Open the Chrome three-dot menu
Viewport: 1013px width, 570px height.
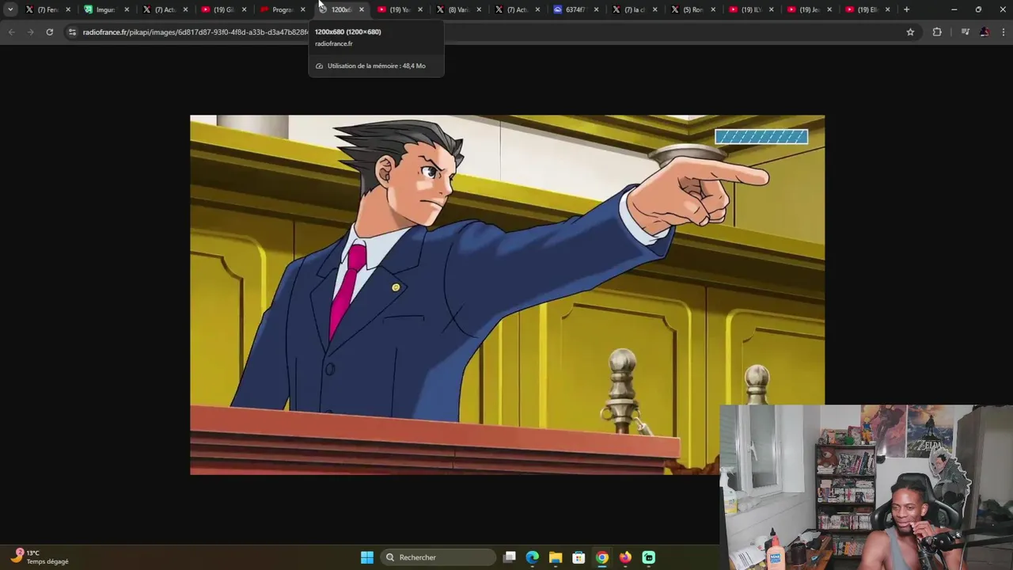(x=1003, y=32)
